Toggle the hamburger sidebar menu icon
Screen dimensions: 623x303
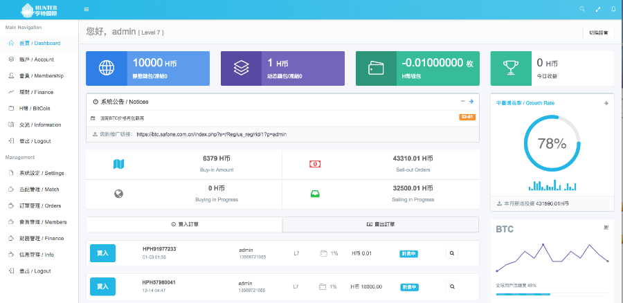pos(86,9)
